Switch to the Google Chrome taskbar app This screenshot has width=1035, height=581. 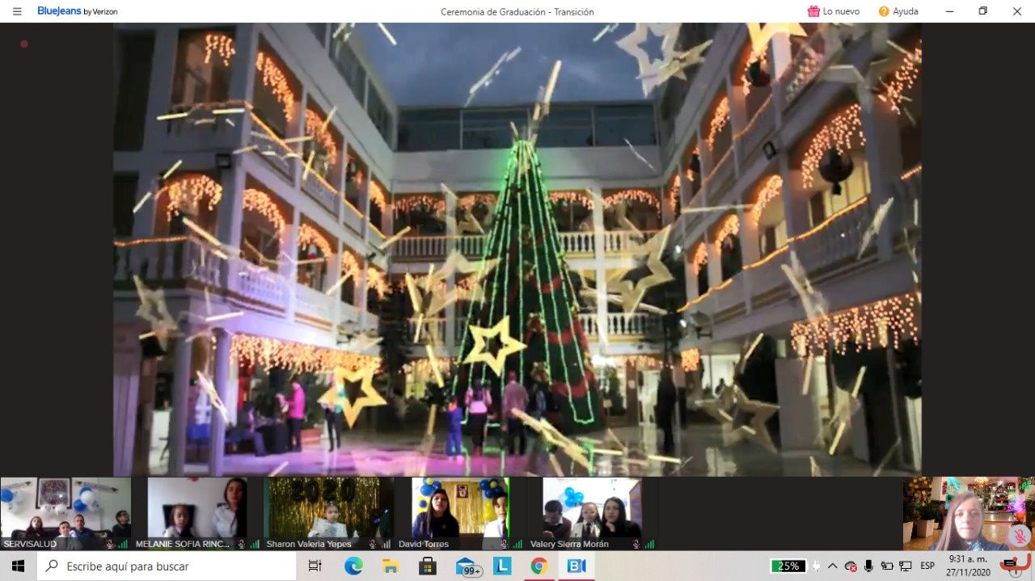coord(539,566)
